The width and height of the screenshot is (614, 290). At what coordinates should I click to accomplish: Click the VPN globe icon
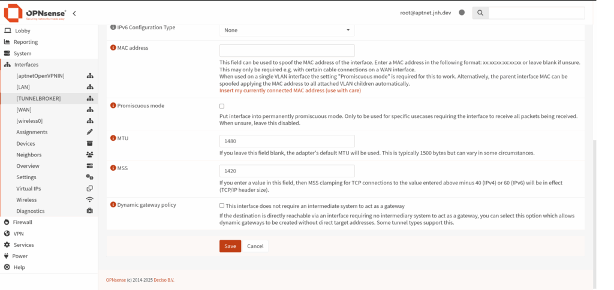pyautogui.click(x=7, y=234)
